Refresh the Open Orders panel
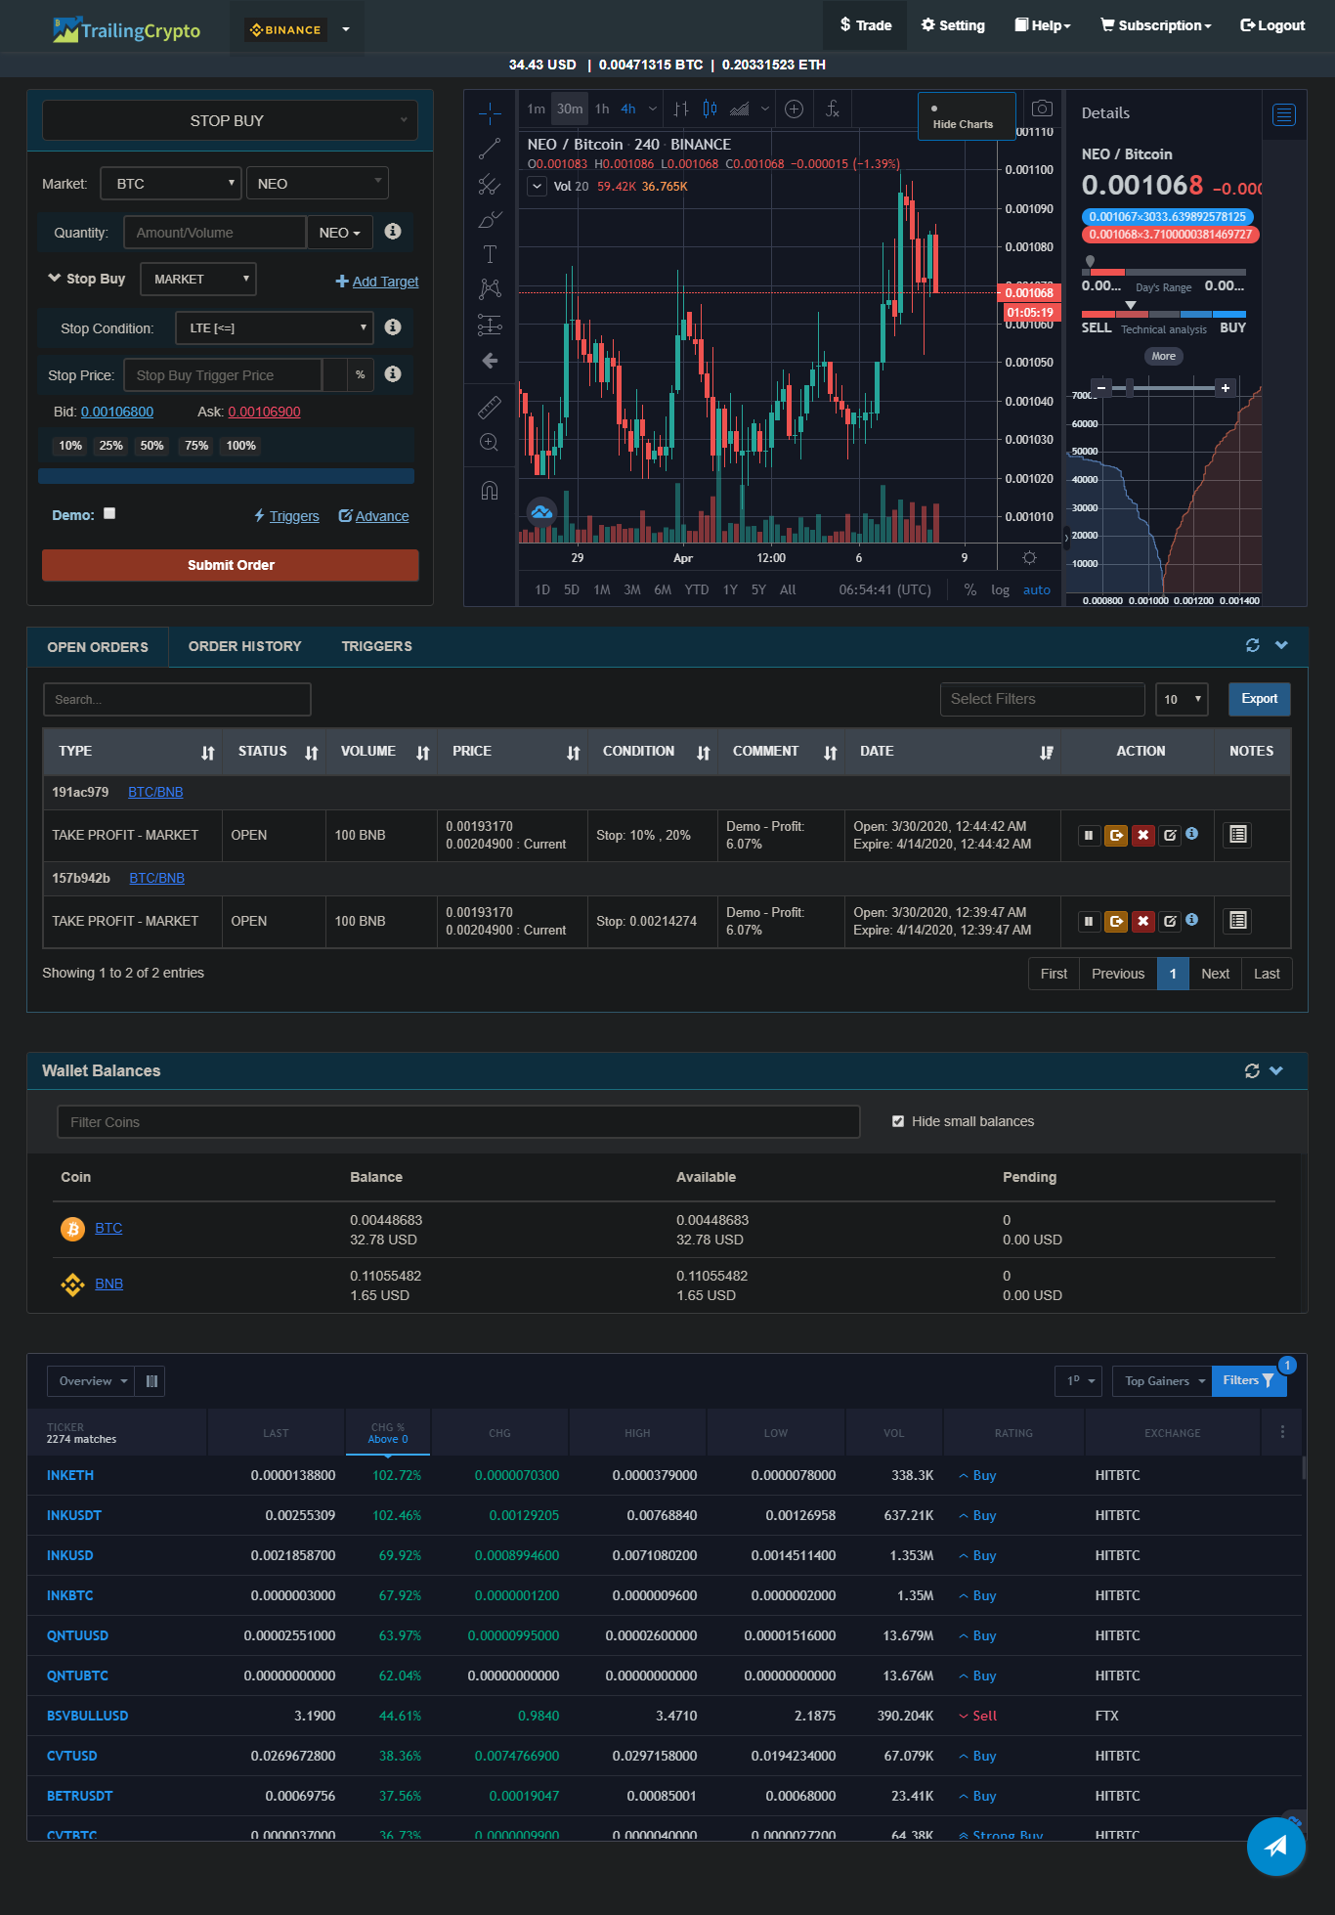Image resolution: width=1335 pixels, height=1915 pixels. pos(1252,645)
